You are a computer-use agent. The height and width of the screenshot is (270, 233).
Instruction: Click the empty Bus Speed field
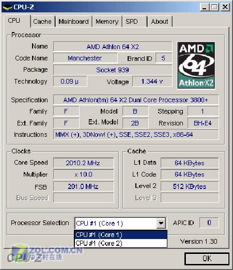(x=84, y=198)
